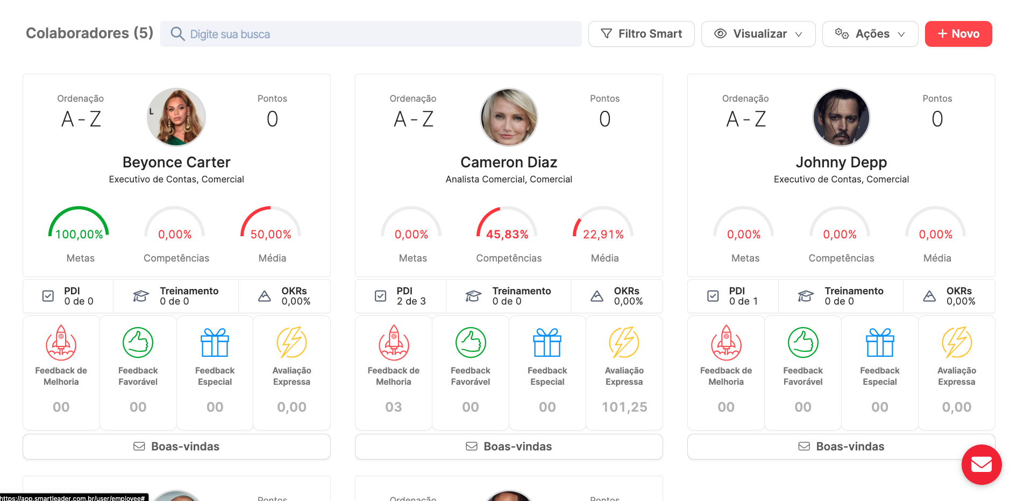This screenshot has width=1017, height=501.
Task: Click the Feedback de Melhoria rocket icon for Beyonce
Action: tap(61, 343)
